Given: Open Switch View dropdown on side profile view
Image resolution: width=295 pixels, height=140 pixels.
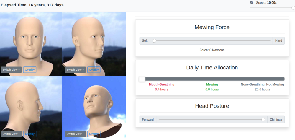Looking at the screenshot, I should click(11, 134).
